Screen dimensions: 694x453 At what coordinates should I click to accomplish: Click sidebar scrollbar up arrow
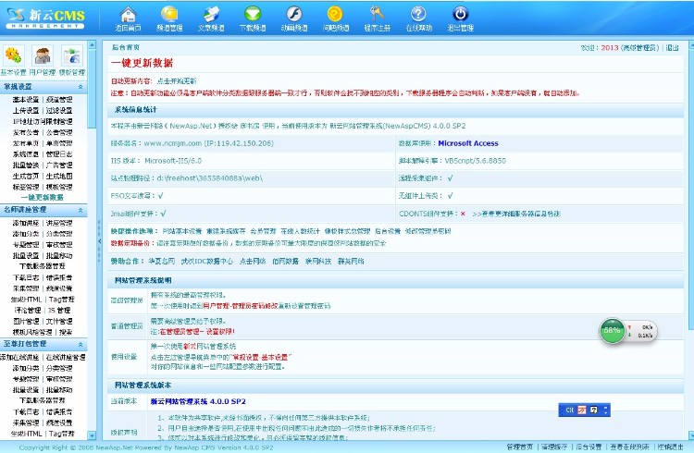click(x=92, y=44)
